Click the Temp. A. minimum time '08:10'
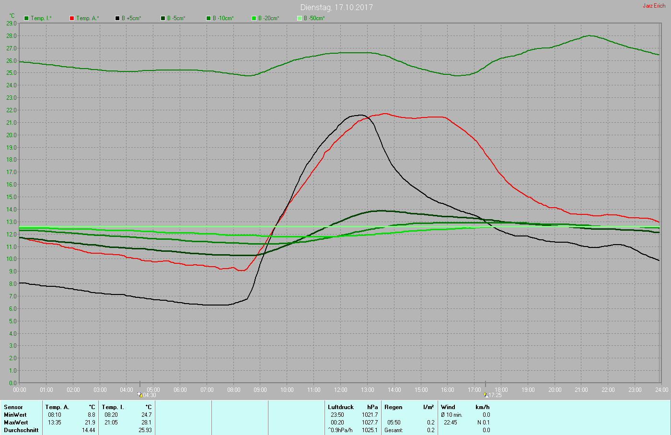 pos(55,415)
